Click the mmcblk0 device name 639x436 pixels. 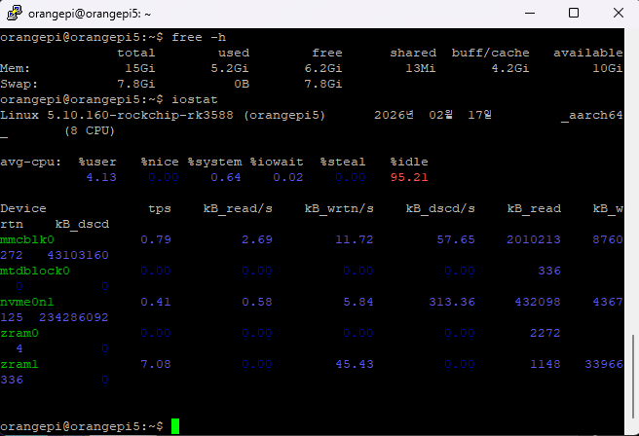click(27, 238)
